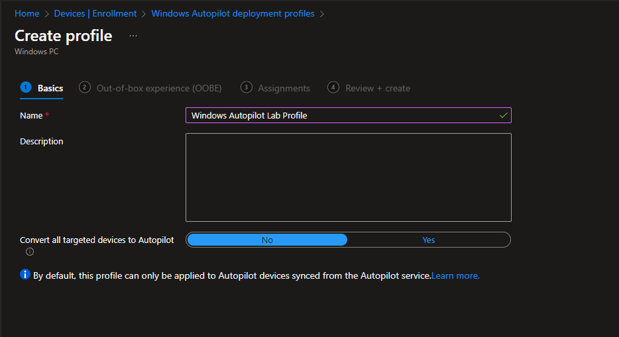Click the Convert all targeted devices label
This screenshot has width=619, height=337.
(x=97, y=240)
